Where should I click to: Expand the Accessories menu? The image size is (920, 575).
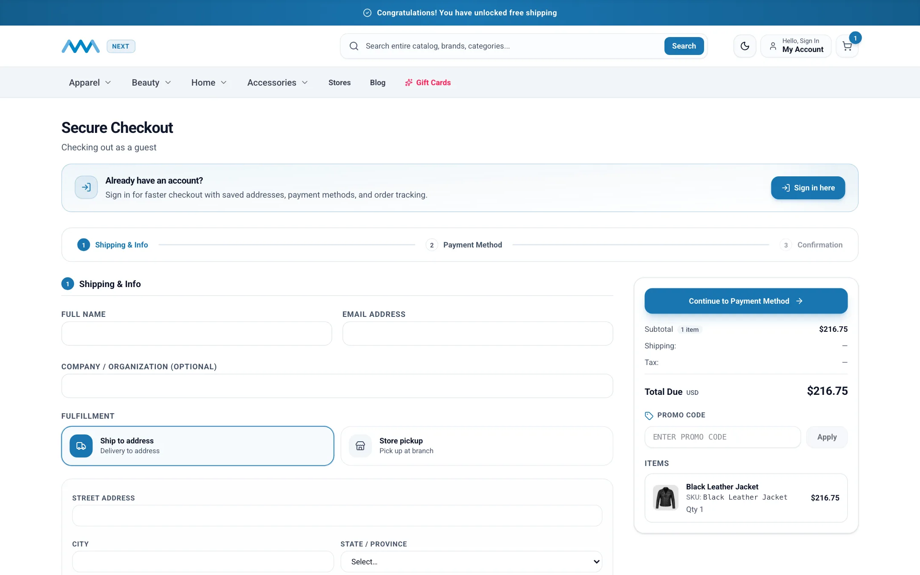[277, 83]
